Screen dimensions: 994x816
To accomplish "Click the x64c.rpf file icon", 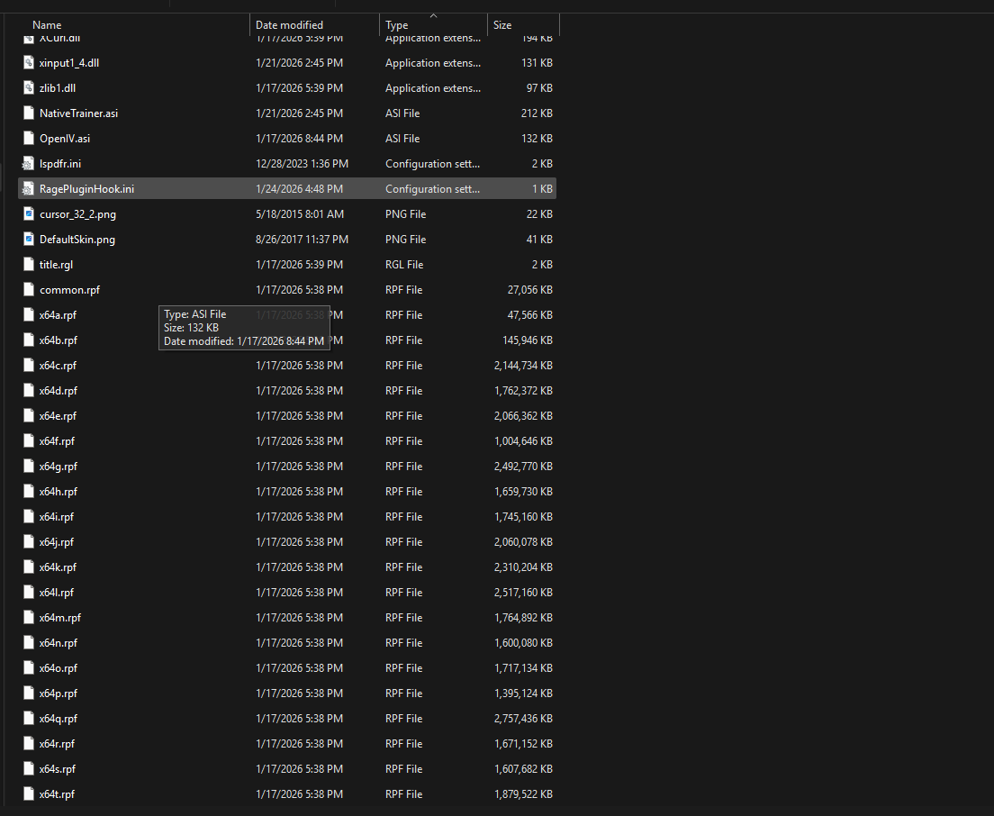I will pos(29,365).
